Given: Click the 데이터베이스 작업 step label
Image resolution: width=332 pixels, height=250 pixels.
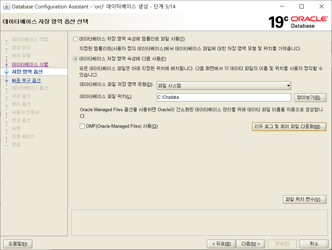Looking at the screenshot, I should (x=30, y=39).
